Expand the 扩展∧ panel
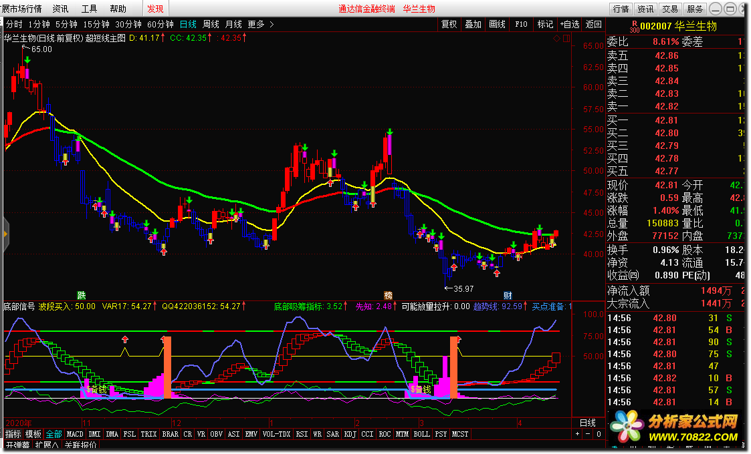The image size is (751, 454). tap(47, 445)
